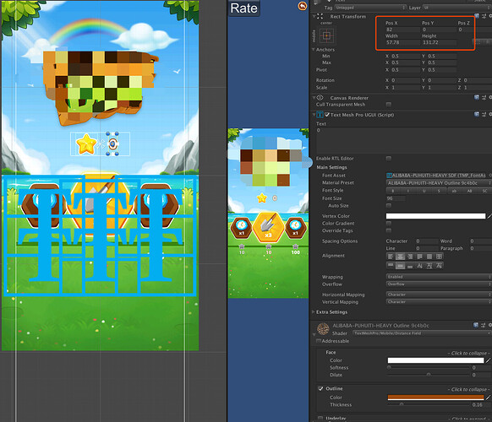Click the Font Size input field
Viewport: 492px width, 422px height.
396,198
